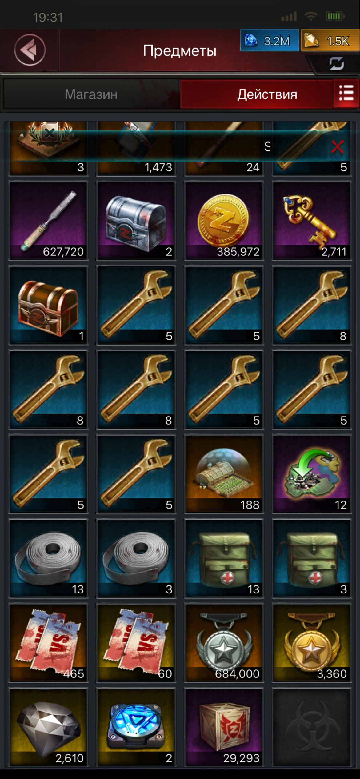Switch to the Магазин tab

91,94
